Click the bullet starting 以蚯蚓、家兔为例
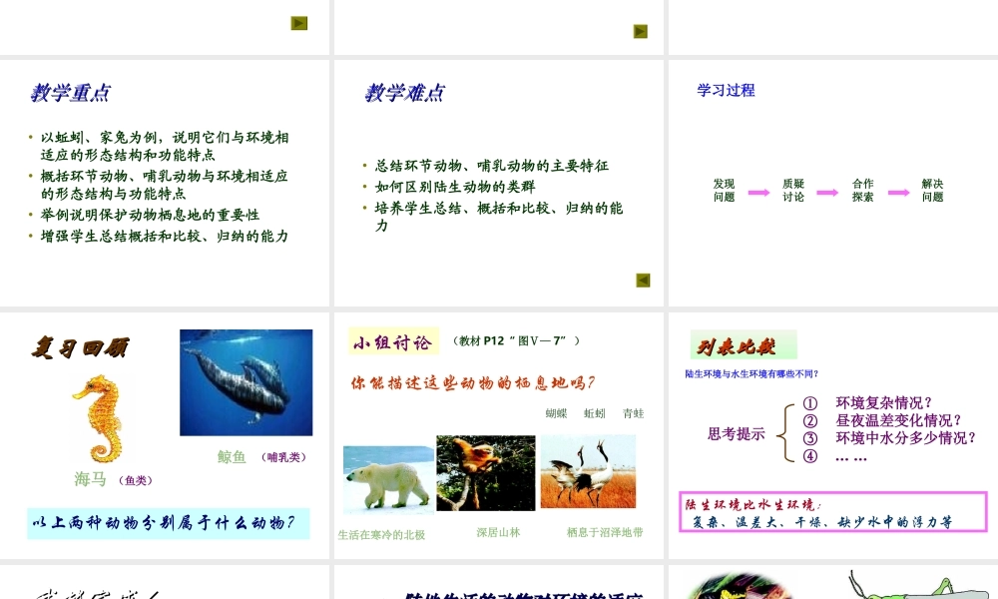The image size is (998, 599). [164, 146]
